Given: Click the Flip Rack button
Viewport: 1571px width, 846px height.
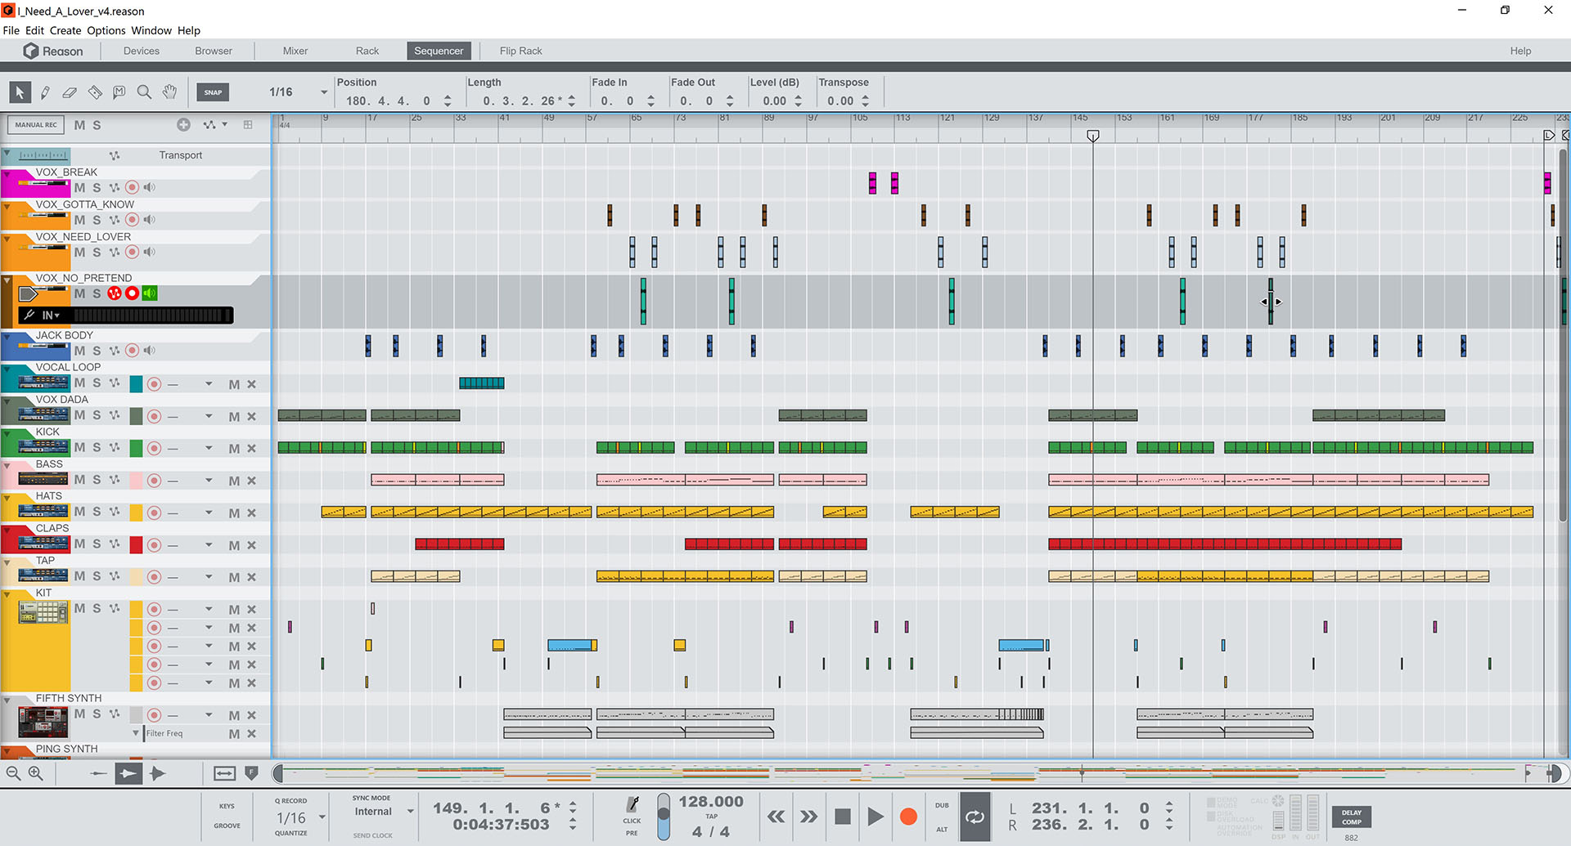Looking at the screenshot, I should pos(520,51).
